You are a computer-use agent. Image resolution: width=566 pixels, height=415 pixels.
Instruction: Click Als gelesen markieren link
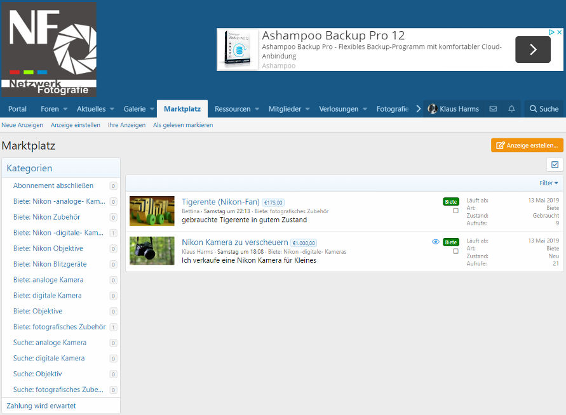[x=183, y=125]
